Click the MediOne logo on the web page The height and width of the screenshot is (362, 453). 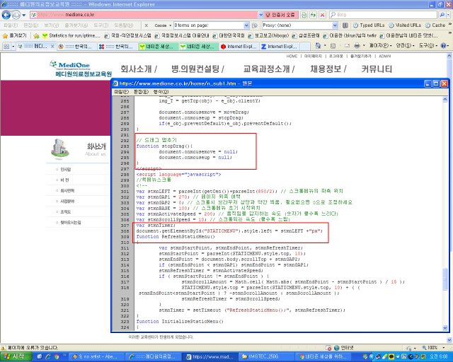coord(80,69)
